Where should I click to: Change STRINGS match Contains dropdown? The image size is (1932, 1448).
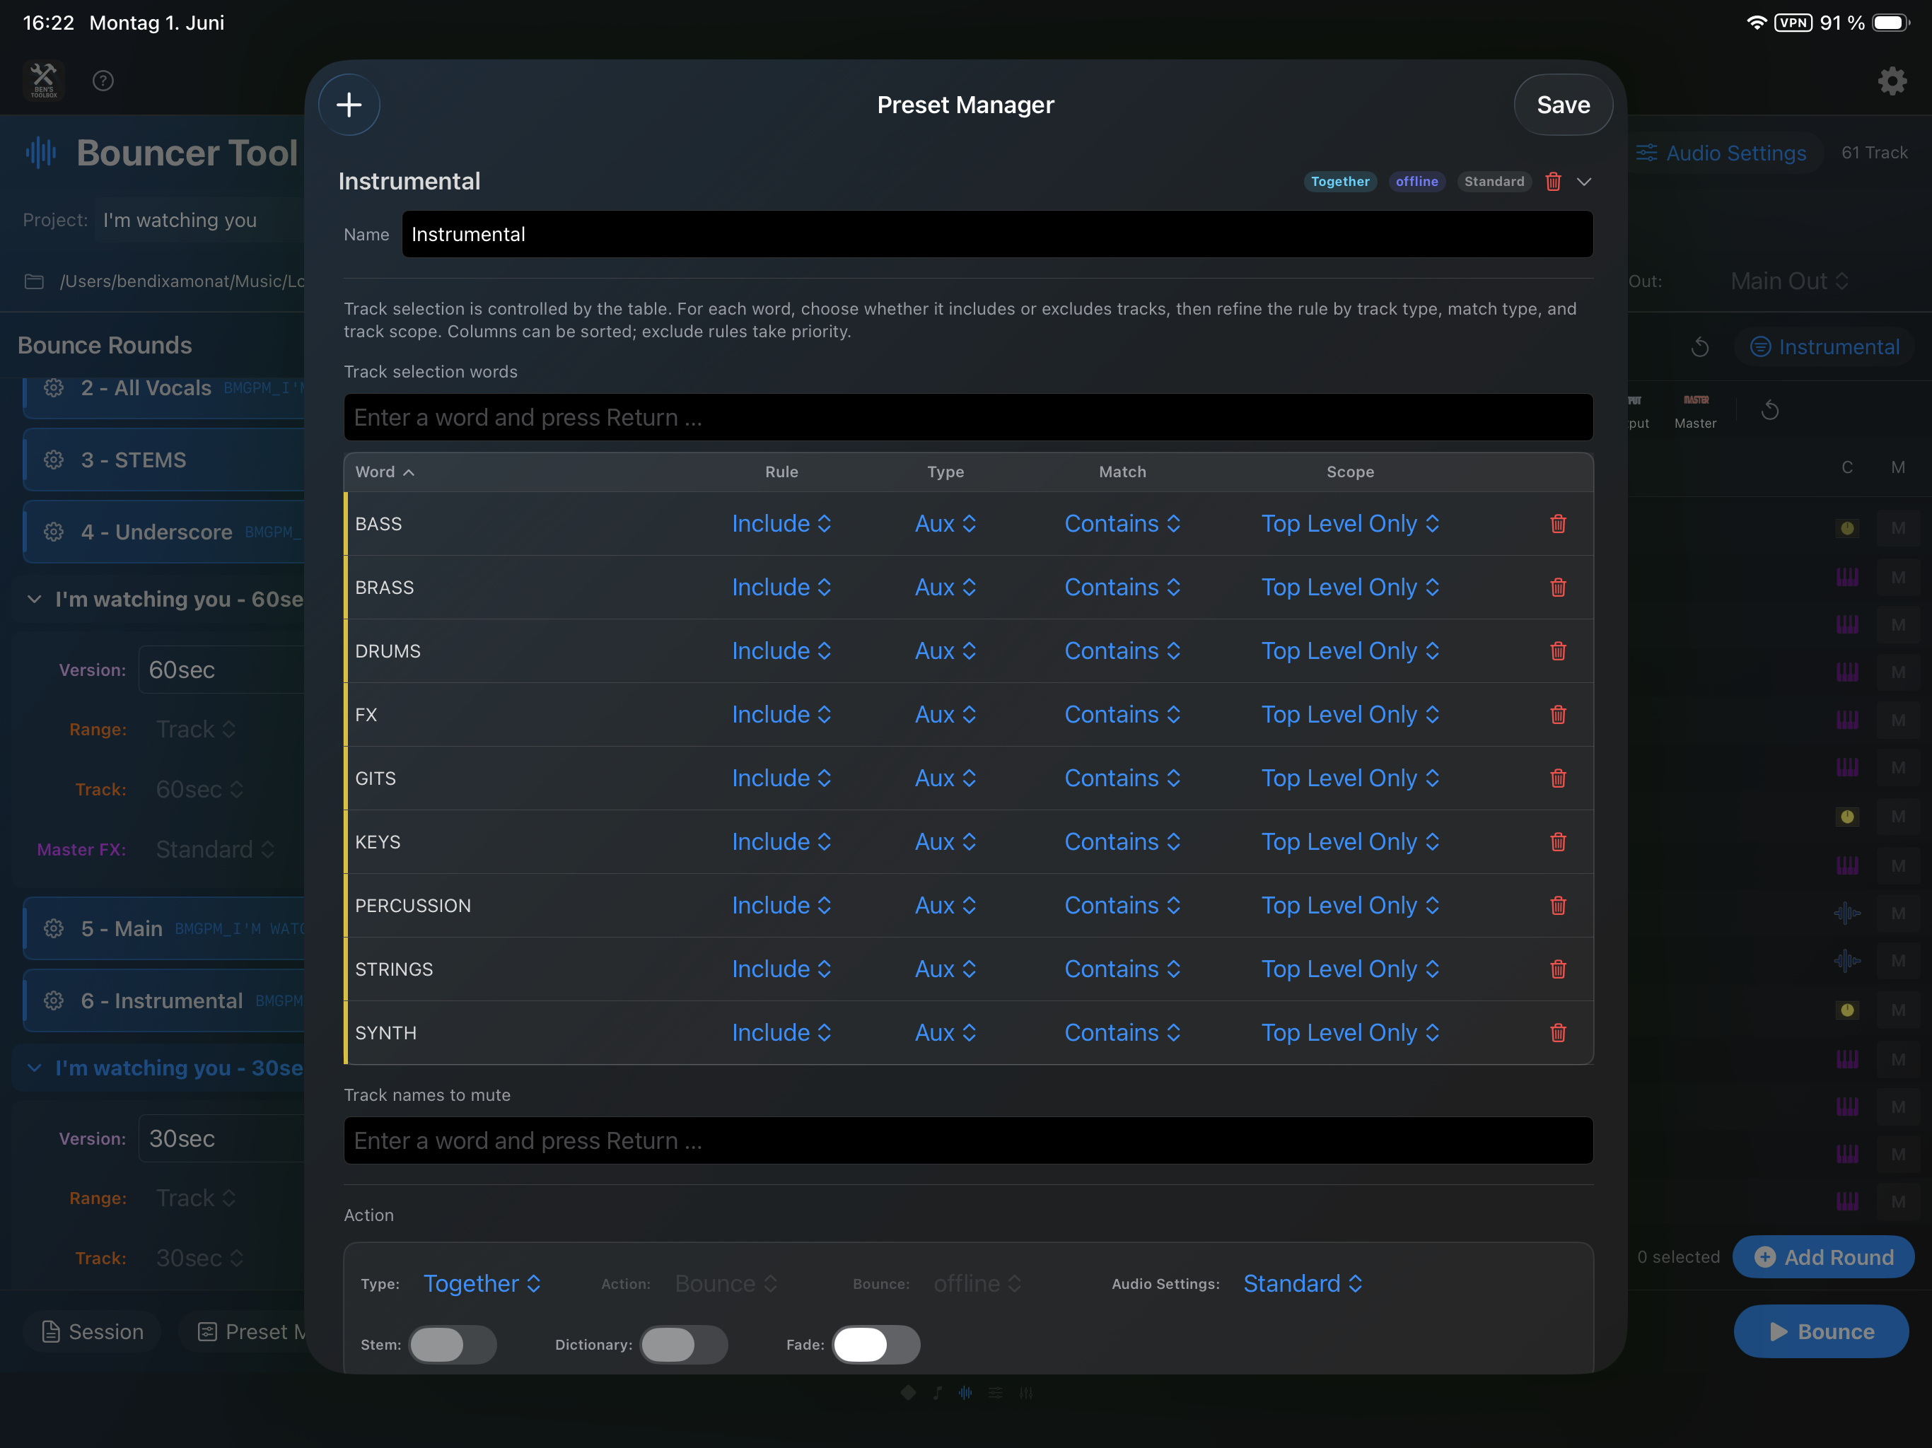1122,969
